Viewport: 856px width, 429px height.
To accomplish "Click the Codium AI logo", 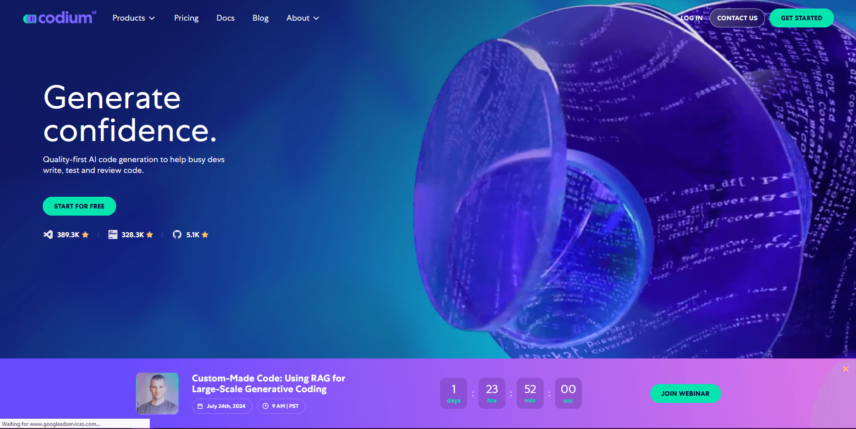I will [x=59, y=18].
